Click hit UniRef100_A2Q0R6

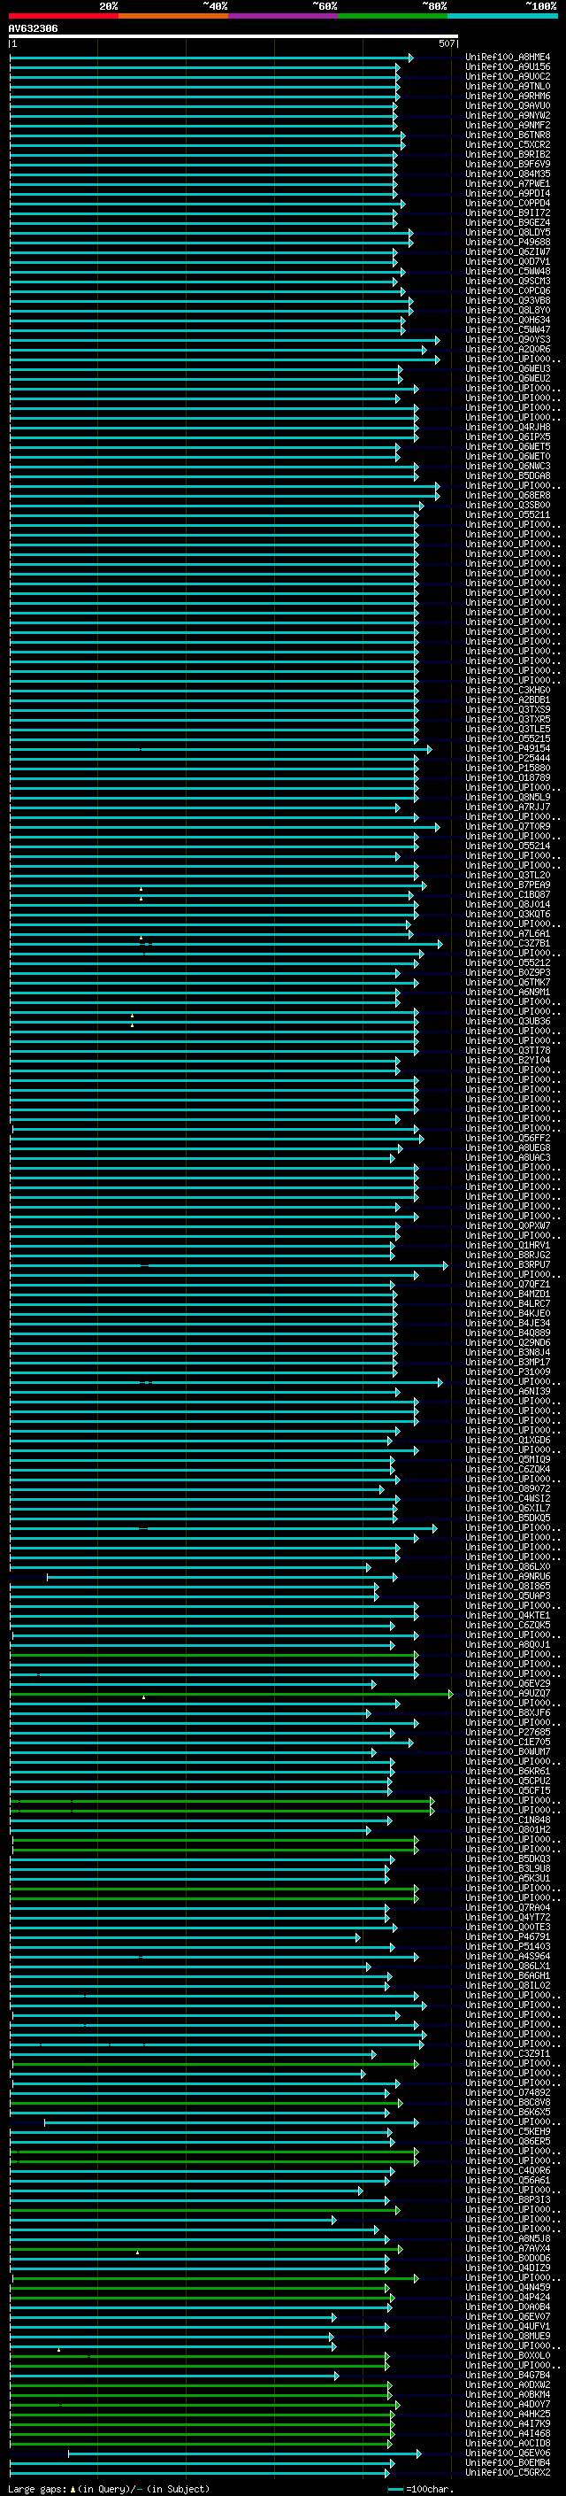coord(508,350)
